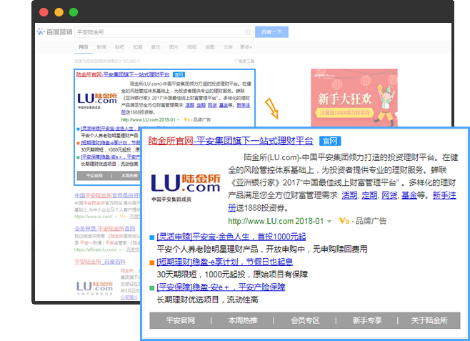Click http://www.LU.com URL in enlarged panel
470x341 pixels.
(x=261, y=221)
